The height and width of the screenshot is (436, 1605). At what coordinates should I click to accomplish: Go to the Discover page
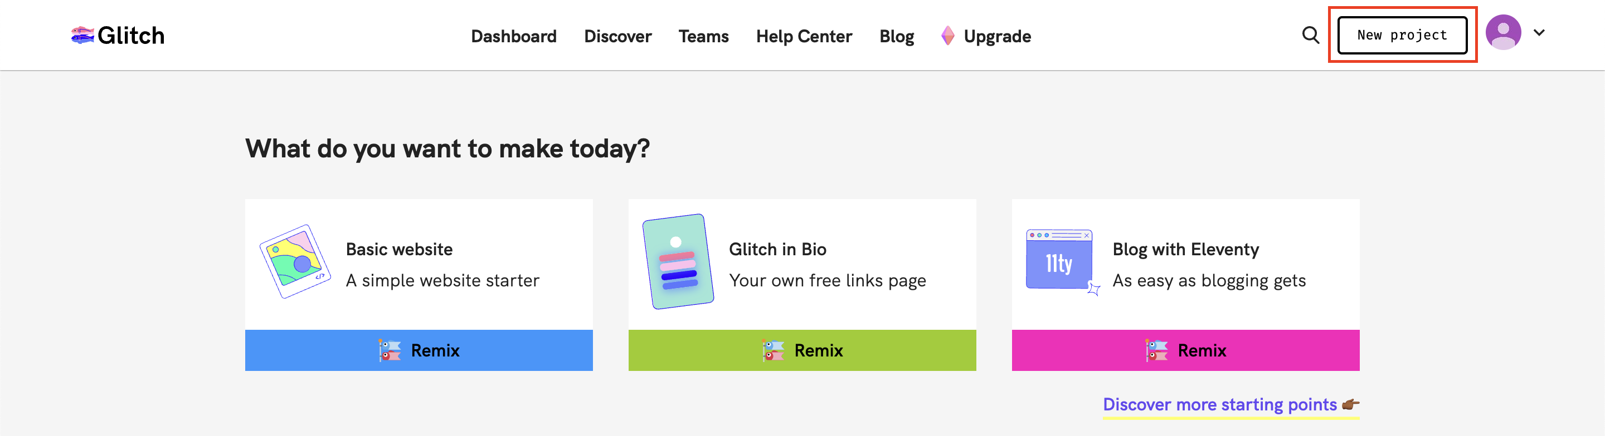(617, 37)
